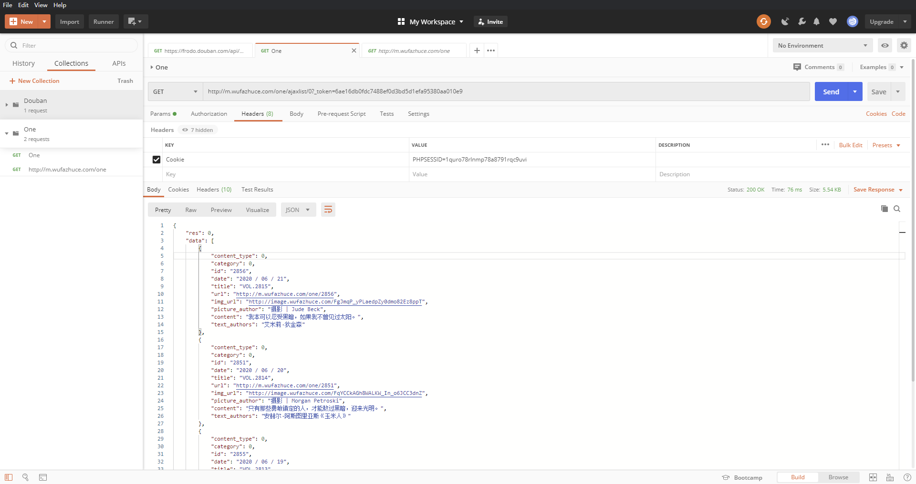Open the capture requests satellite icon

785,21
